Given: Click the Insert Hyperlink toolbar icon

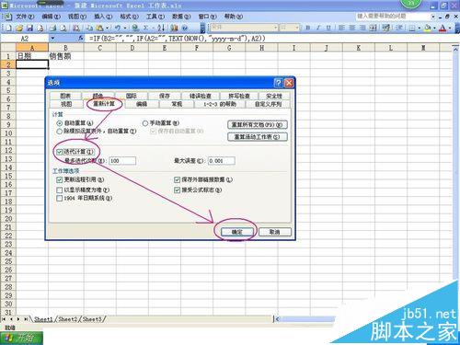Looking at the screenshot, I should [135, 28].
